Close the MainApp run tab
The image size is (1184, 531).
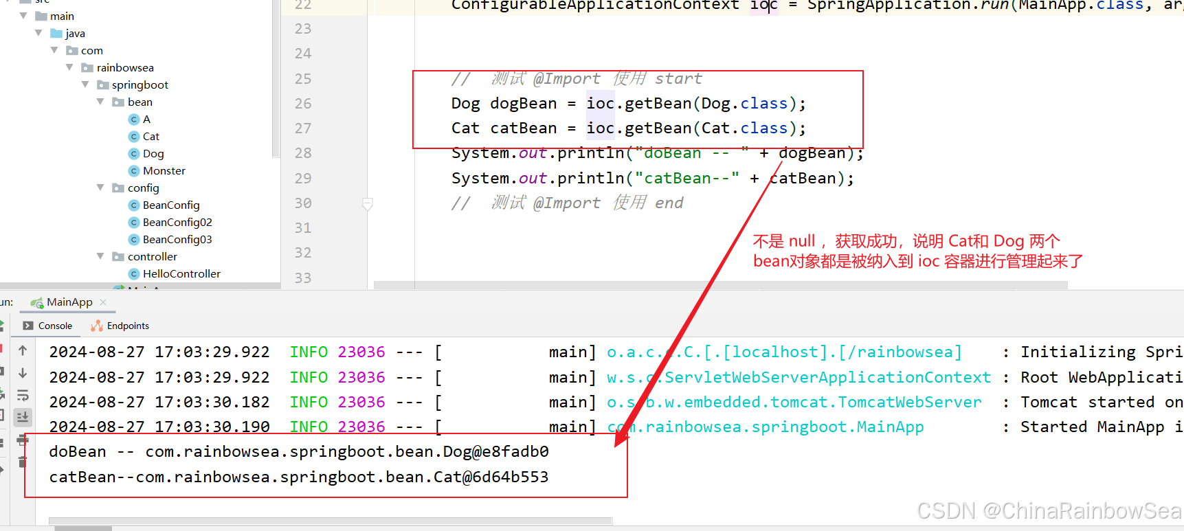coord(103,302)
